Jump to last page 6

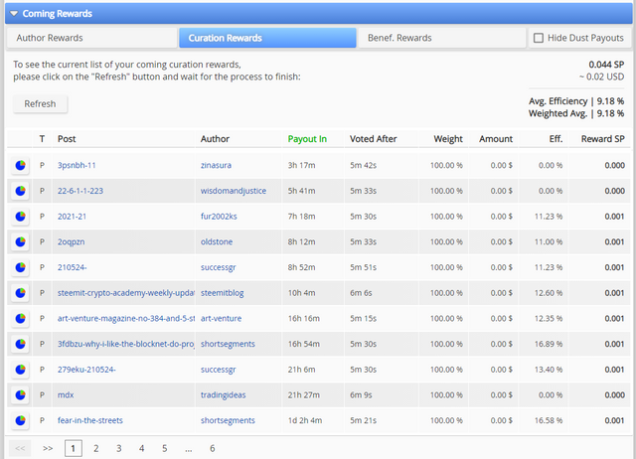point(212,448)
